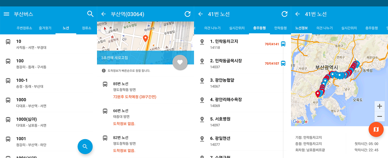This screenshot has width=388, height=158.
Task: Zoom in on the route map
Action: pyautogui.click(x=380, y=106)
